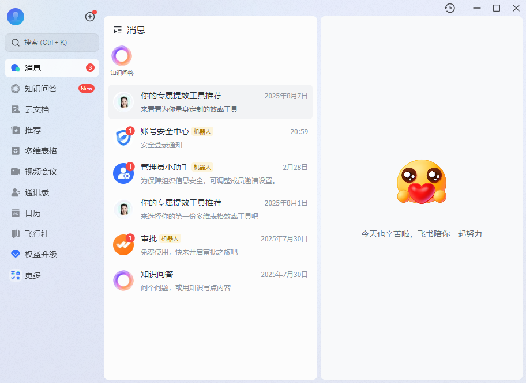This screenshot has height=383, width=526.
Task: Click 机器人 tag beside 管理员小助手
Action: tap(202, 167)
